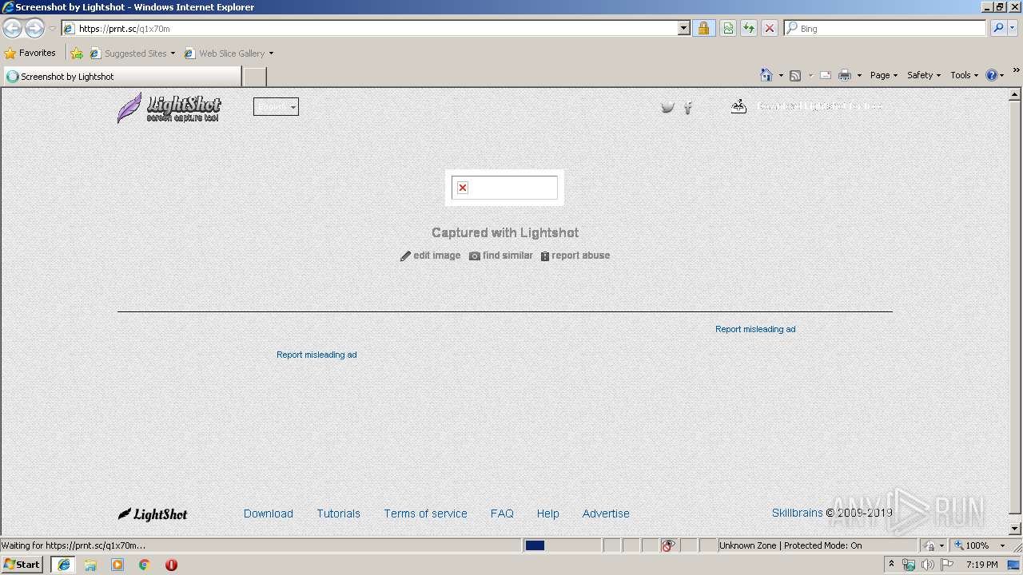
Task: Click the popup blocker status bar icon
Action: (x=668, y=545)
